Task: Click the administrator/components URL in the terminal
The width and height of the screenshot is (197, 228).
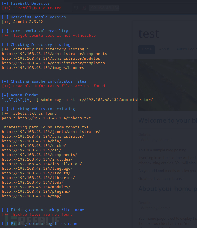Action: (54, 54)
